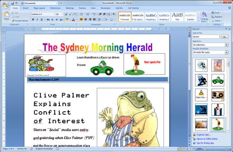Center the paragraph text
The image size is (233, 152).
click(86, 19)
